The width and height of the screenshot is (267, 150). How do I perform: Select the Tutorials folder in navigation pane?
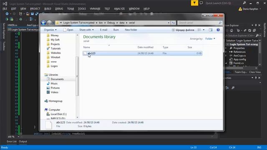55,48
